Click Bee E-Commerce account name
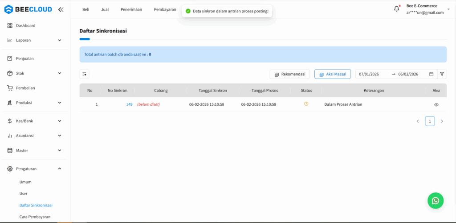This screenshot has height=223, width=456. click(422, 6)
